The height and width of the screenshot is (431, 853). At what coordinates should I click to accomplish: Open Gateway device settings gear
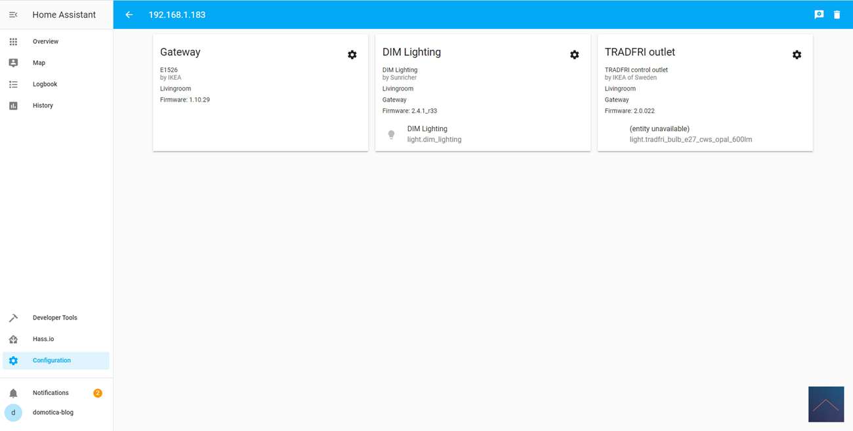pos(352,55)
